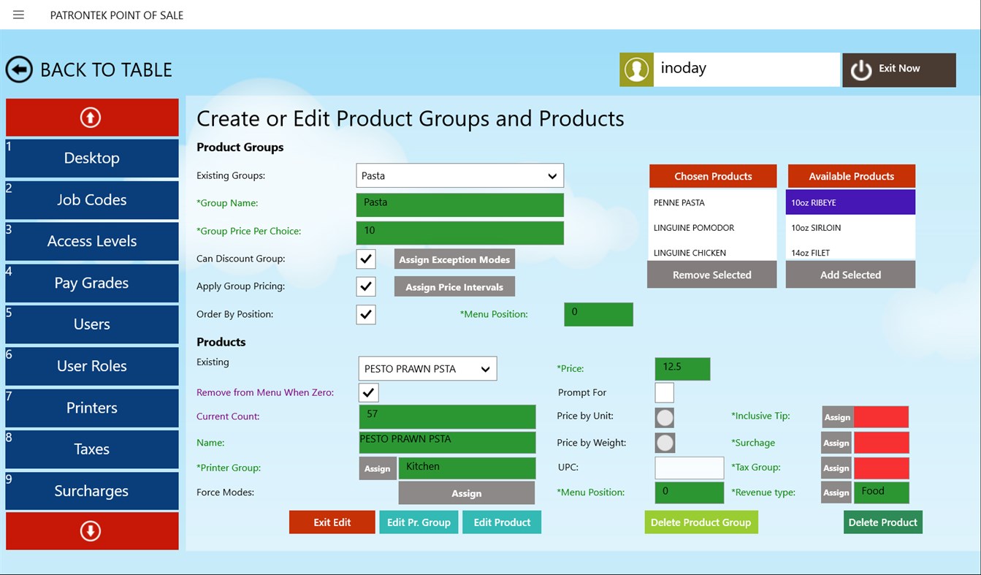The image size is (981, 575).
Task: Switch to the Printers sidebar section
Action: click(91, 408)
